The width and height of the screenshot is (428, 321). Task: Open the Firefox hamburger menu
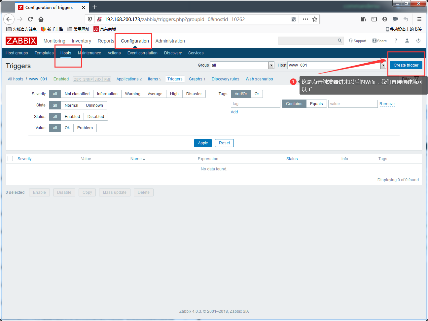click(419, 19)
